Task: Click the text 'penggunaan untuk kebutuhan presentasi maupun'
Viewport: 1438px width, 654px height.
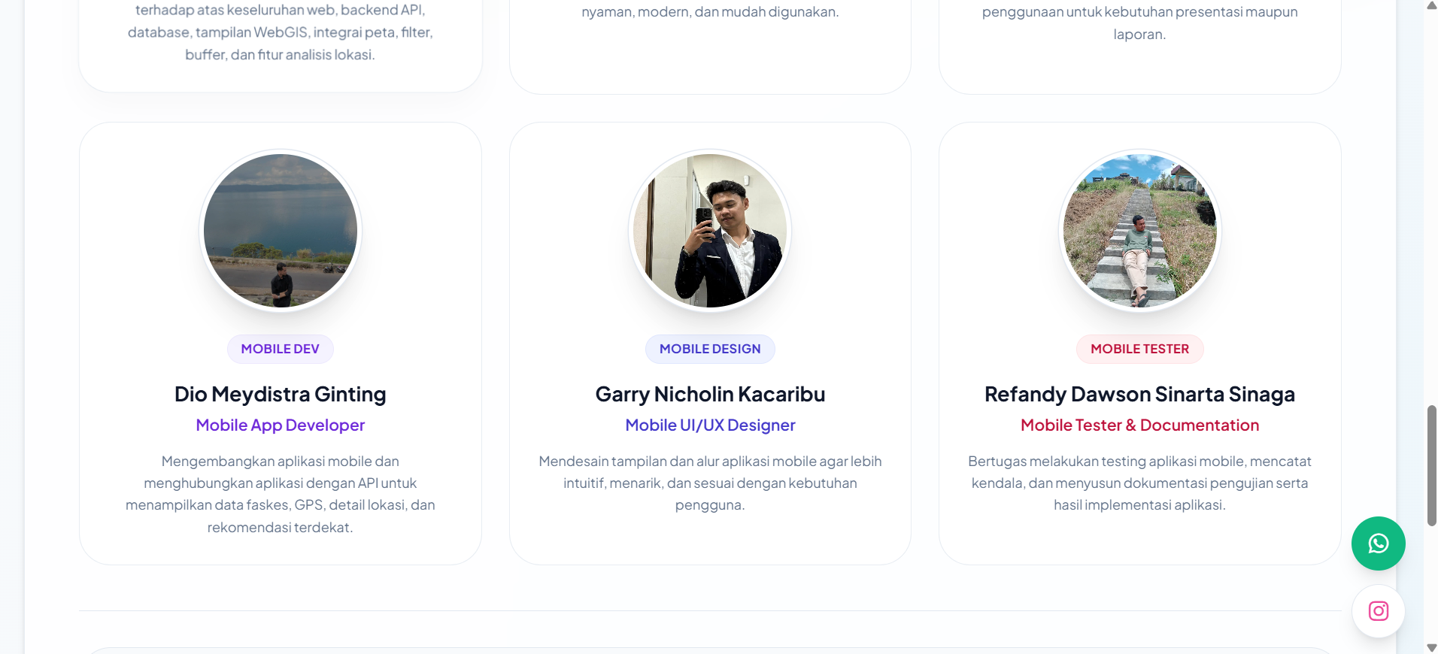Action: pos(1139,12)
